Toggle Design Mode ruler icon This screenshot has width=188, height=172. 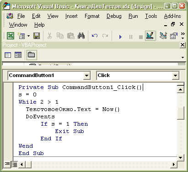tap(150, 36)
